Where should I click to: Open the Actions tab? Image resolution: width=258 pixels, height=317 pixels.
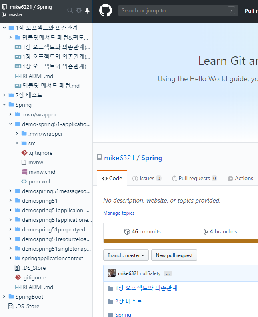(x=240, y=179)
